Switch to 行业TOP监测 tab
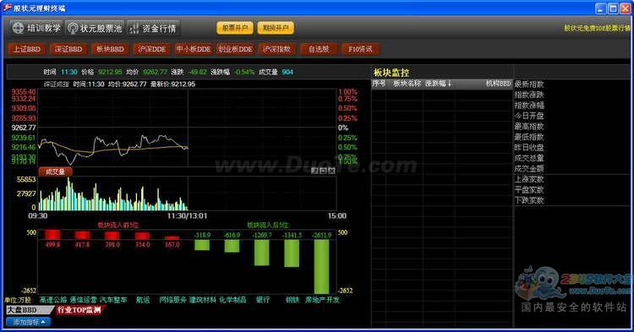 coord(79,310)
